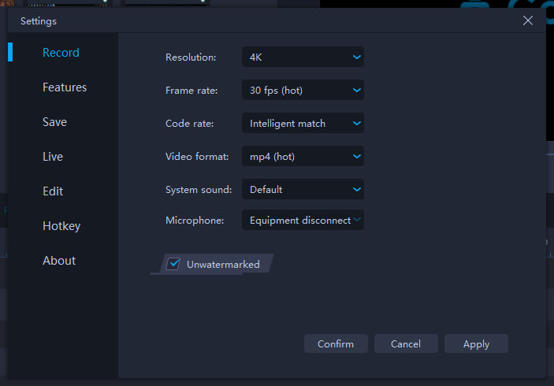554x386 pixels.
Task: Close the Settings dialog with X
Action: [x=527, y=20]
